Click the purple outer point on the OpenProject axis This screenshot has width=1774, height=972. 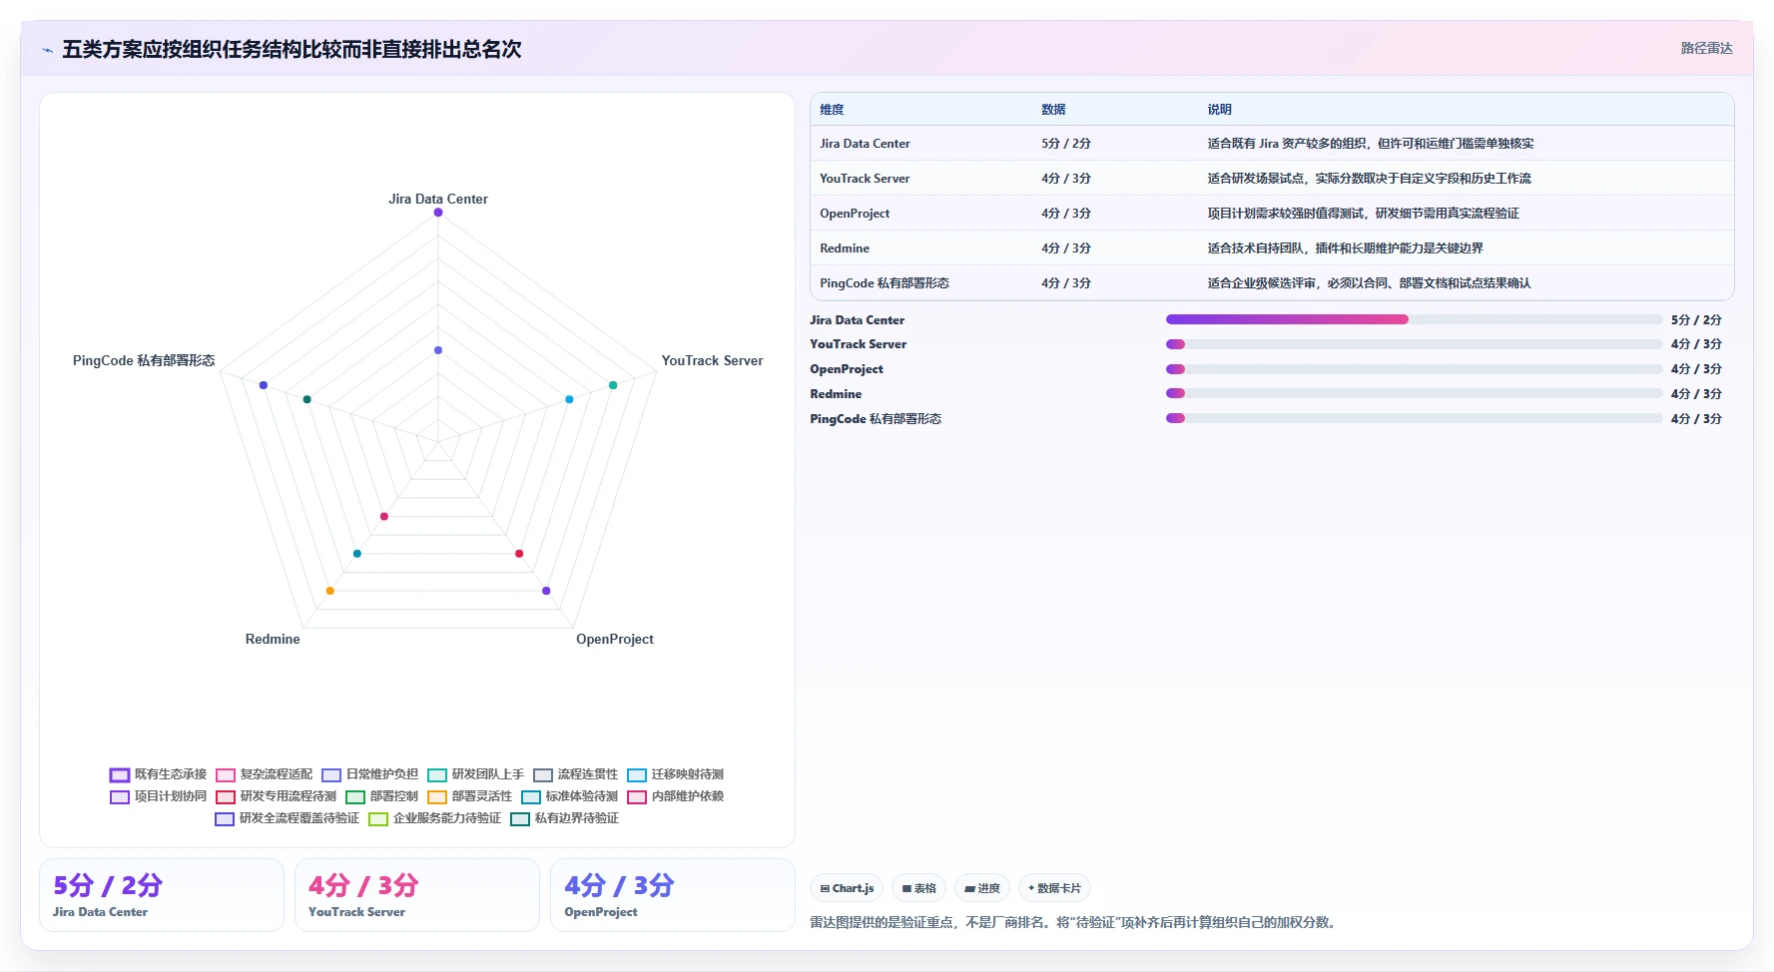(546, 591)
